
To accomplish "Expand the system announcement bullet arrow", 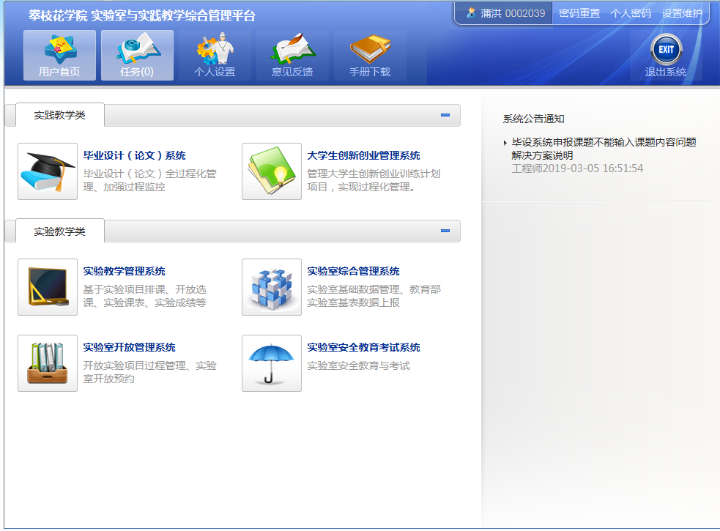I will point(505,143).
